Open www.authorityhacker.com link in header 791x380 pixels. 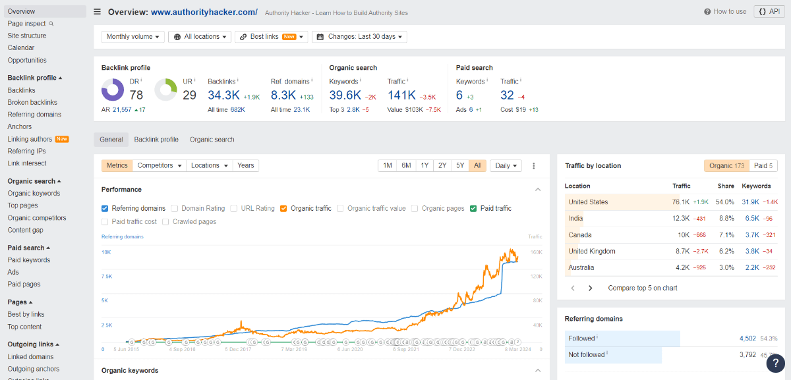204,12
